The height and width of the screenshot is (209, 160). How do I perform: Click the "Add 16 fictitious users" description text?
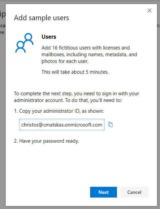point(89,55)
